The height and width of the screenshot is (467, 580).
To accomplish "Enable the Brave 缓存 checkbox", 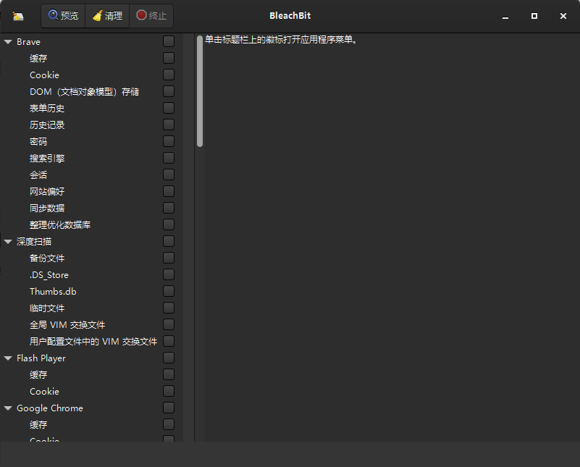I will click(x=168, y=57).
